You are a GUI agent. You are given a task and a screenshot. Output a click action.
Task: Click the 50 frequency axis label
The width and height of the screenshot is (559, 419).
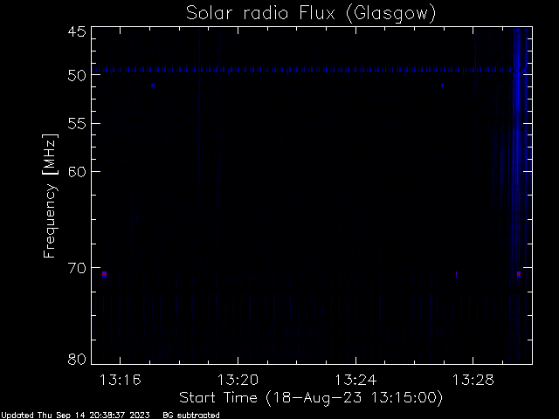click(77, 75)
